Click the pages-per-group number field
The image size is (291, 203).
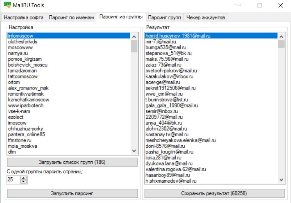point(13,180)
